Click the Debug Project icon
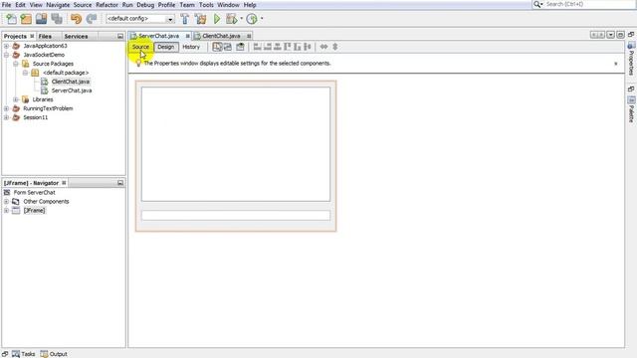This screenshot has width=637, height=358. coord(232,19)
